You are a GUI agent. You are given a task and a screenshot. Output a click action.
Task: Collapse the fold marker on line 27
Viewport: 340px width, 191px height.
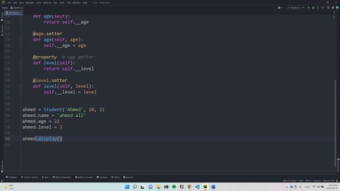21,63
